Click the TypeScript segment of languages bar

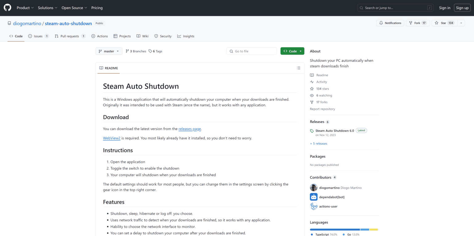click(335, 230)
